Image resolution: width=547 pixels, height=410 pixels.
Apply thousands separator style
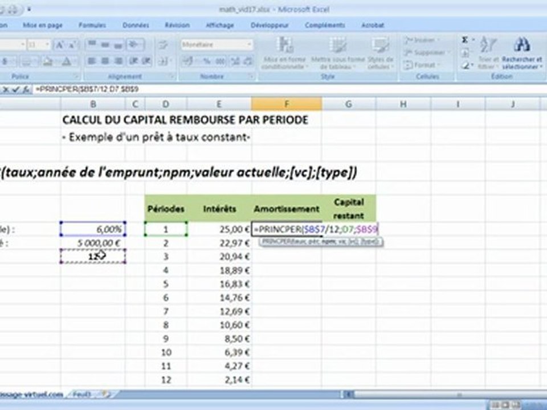tap(220, 61)
